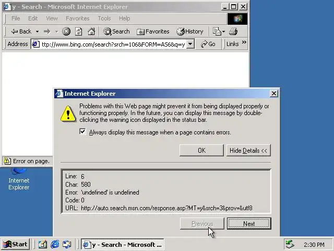This screenshot has width=334, height=251.
Task: Click the Forward arrow toolbar button
Action: [47, 31]
